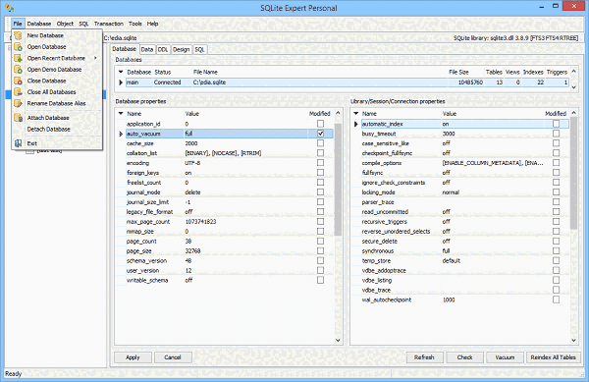Screen dimensions: 589x382
Task: Check Modified box for application_id
Action: [320, 124]
